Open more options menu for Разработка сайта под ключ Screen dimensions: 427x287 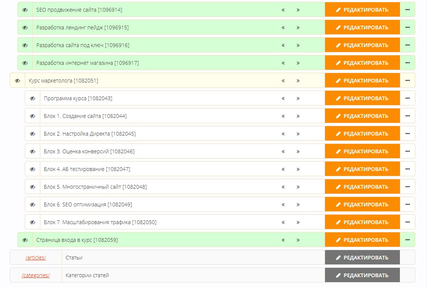(407, 45)
